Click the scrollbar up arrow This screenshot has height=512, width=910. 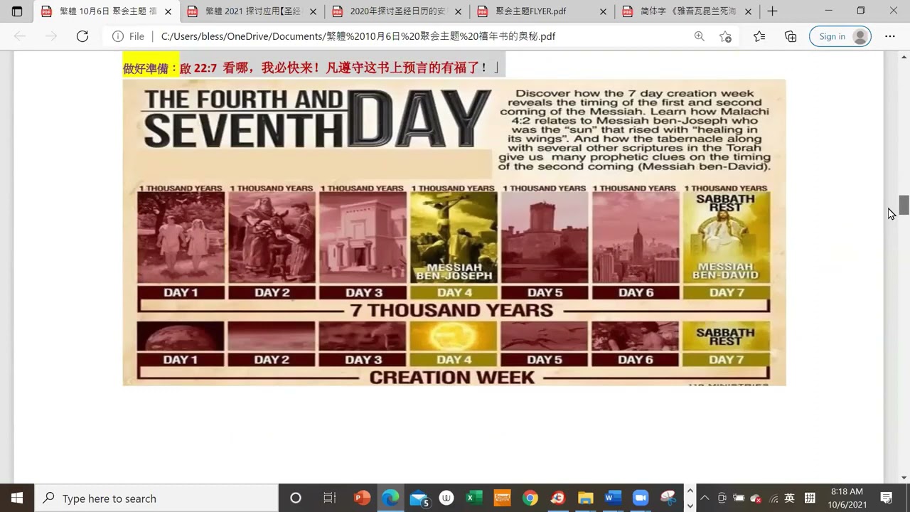(x=904, y=56)
